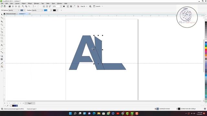Click the black outline color swatch
This screenshot has width=207, height=116.
[54, 10]
